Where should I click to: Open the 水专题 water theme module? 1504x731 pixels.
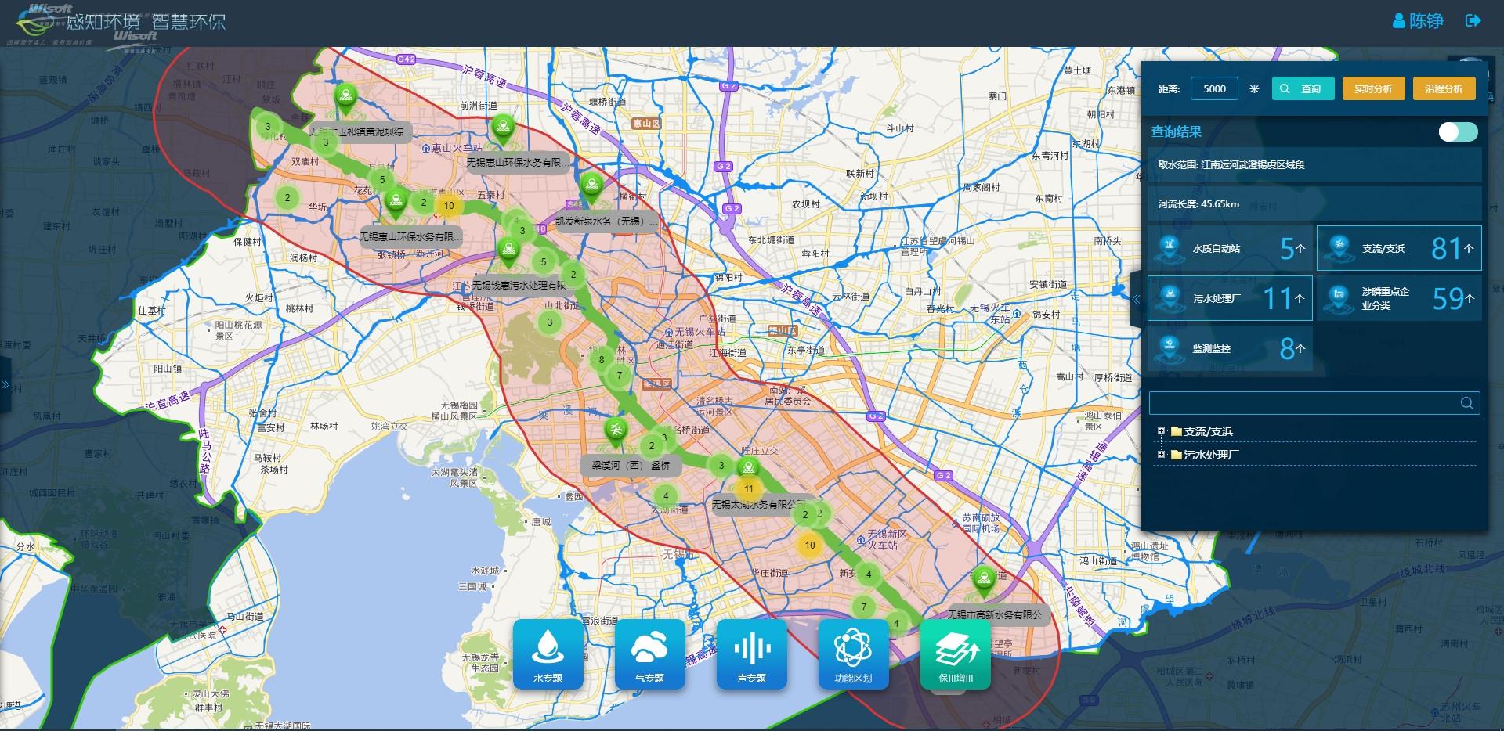coord(548,654)
